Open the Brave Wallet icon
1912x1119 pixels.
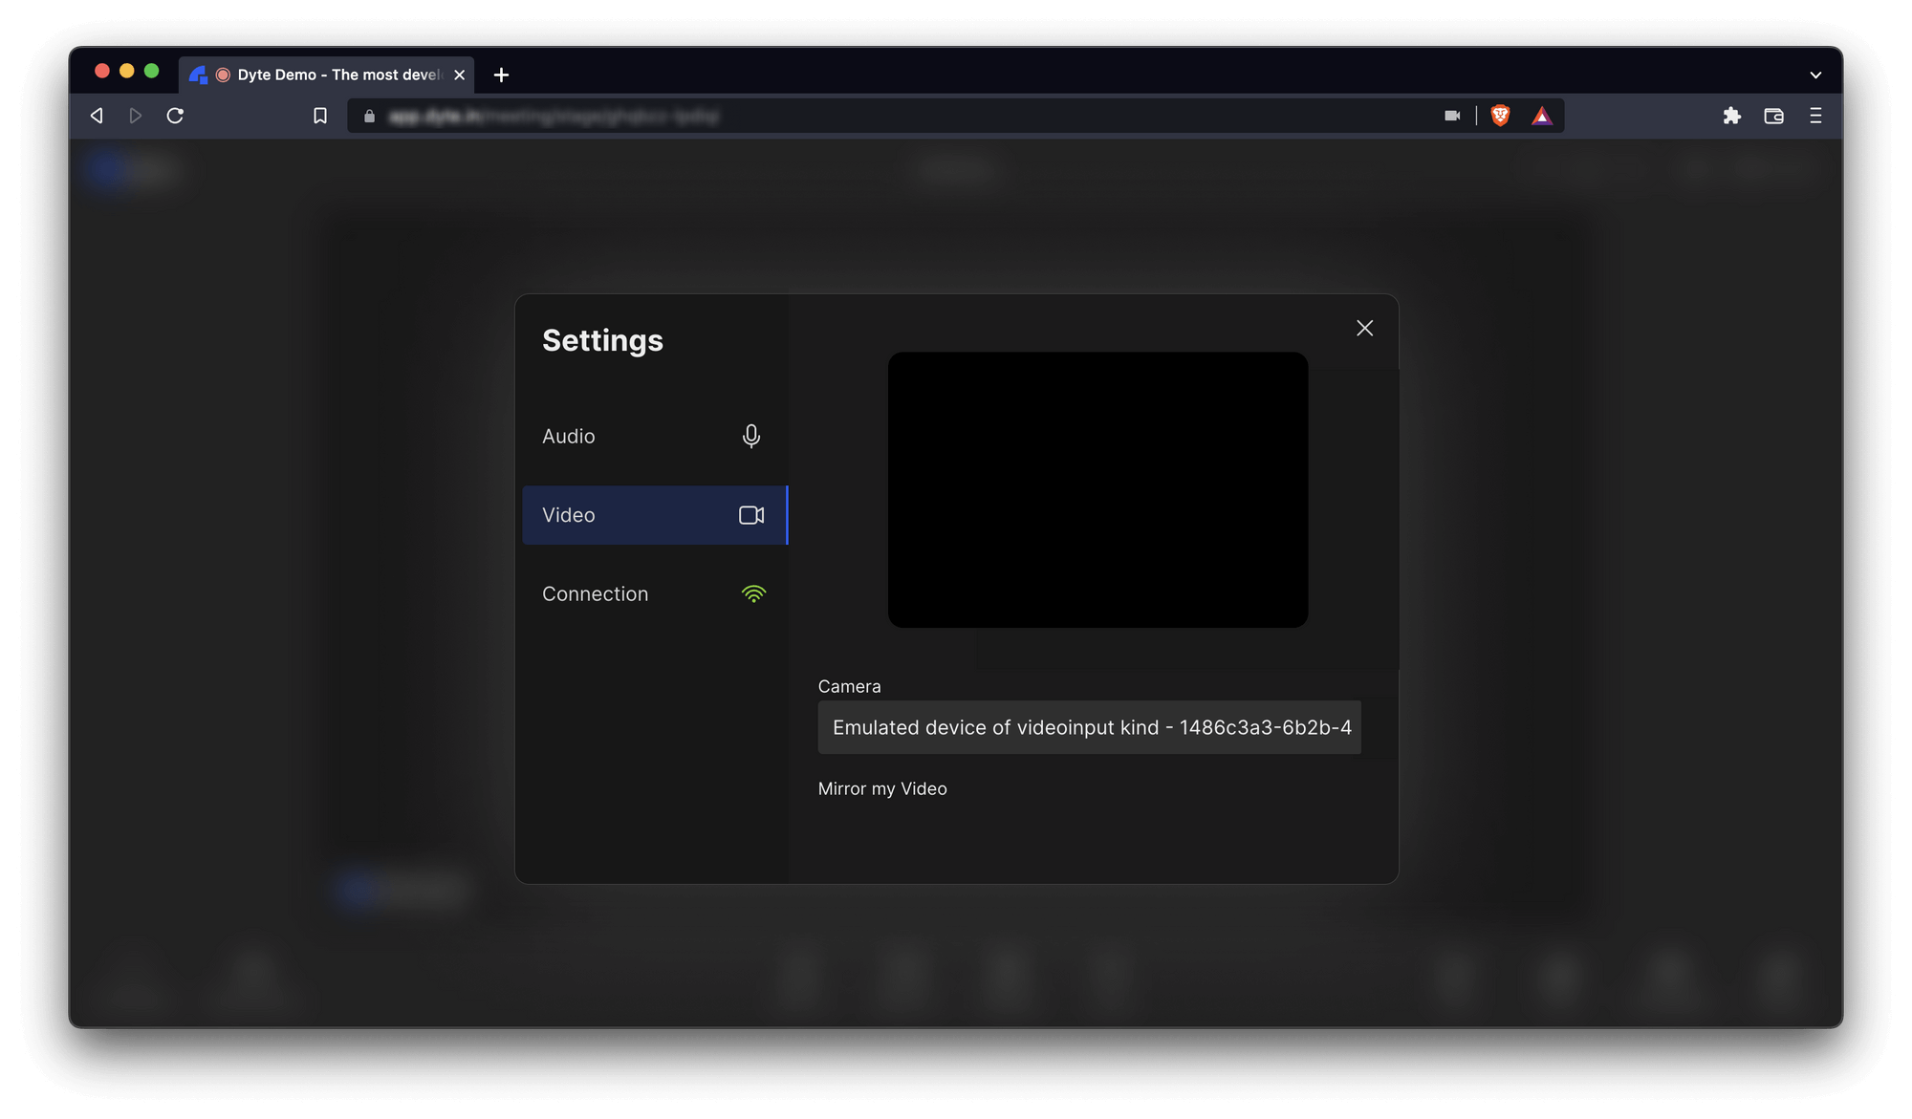[1773, 116]
